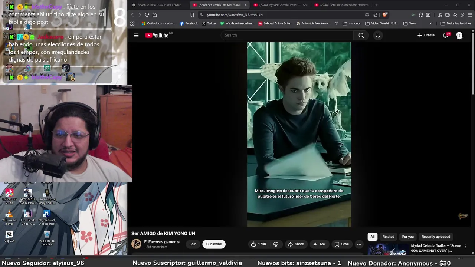The height and width of the screenshot is (267, 475).
Task: Open VLC media player desktop shortcut
Action: pos(9,217)
